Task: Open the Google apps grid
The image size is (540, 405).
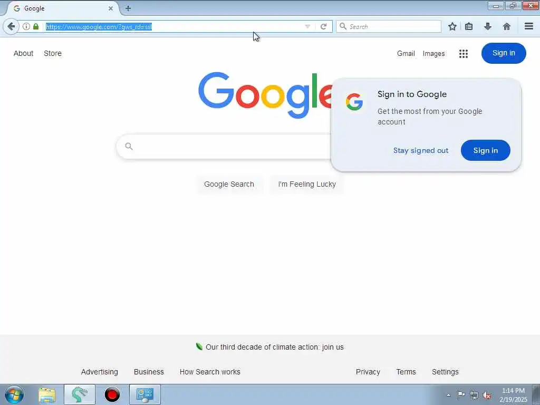Action: [463, 53]
